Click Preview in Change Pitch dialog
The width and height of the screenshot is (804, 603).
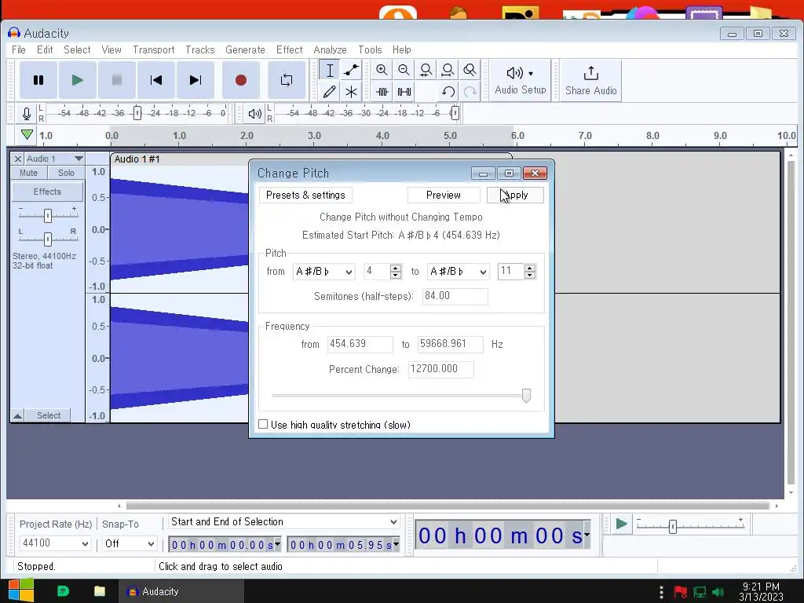pyautogui.click(x=444, y=195)
